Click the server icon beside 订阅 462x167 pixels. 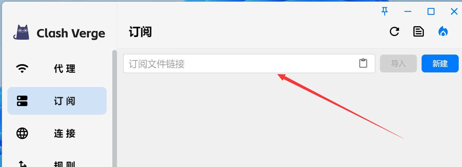[22, 101]
